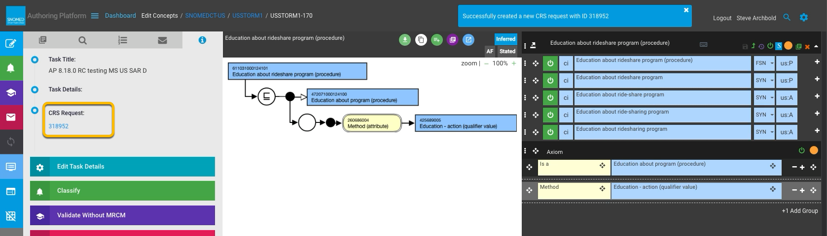Open SYN dropdown for 'Education about rideshare program'
Viewport: 827px width, 236px height.
tap(764, 80)
